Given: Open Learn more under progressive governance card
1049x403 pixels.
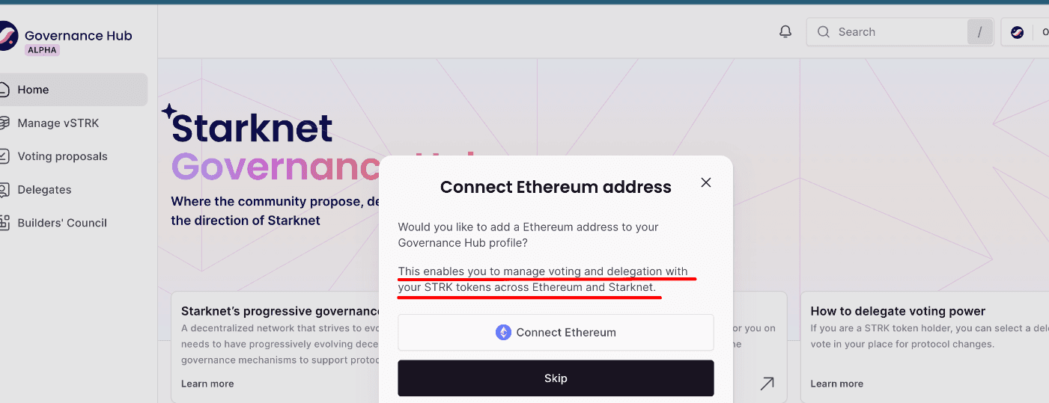Looking at the screenshot, I should click(x=207, y=384).
